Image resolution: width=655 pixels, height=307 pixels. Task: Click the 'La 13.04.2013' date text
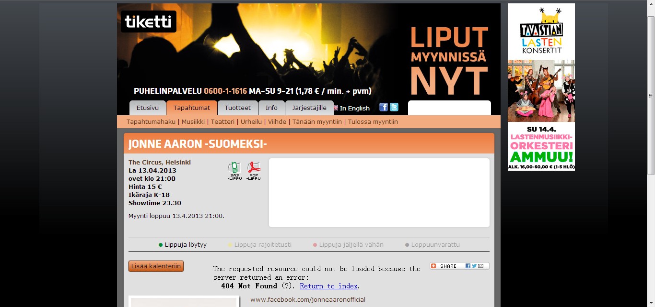point(152,170)
